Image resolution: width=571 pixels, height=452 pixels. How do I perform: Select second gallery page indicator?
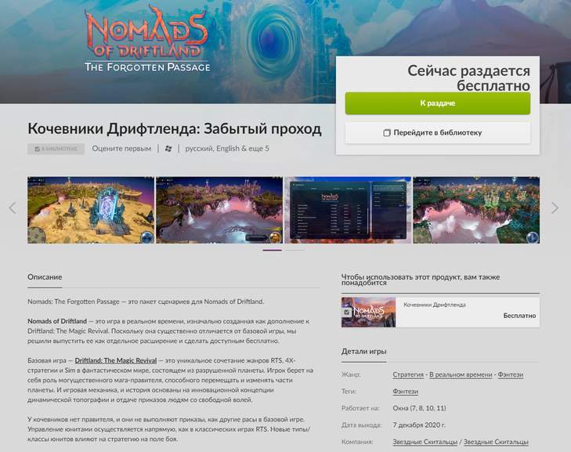(295, 250)
